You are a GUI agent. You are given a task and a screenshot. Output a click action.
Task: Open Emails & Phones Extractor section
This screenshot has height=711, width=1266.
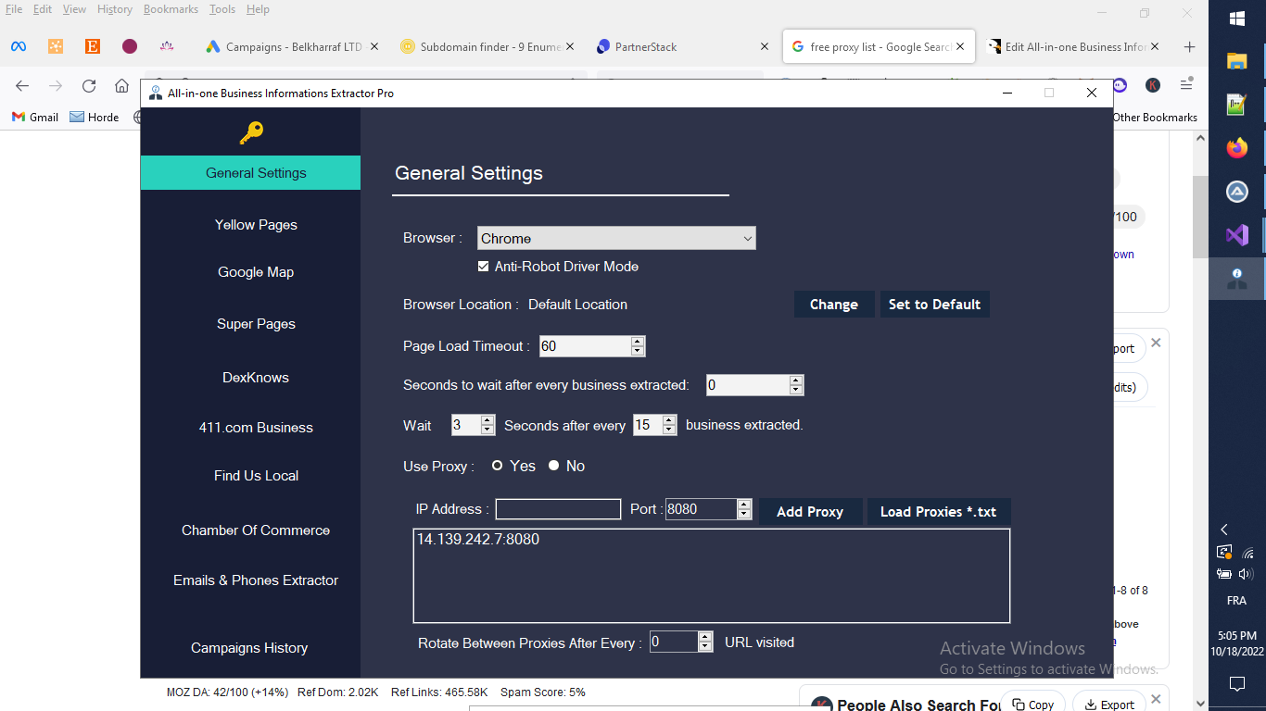pos(256,580)
